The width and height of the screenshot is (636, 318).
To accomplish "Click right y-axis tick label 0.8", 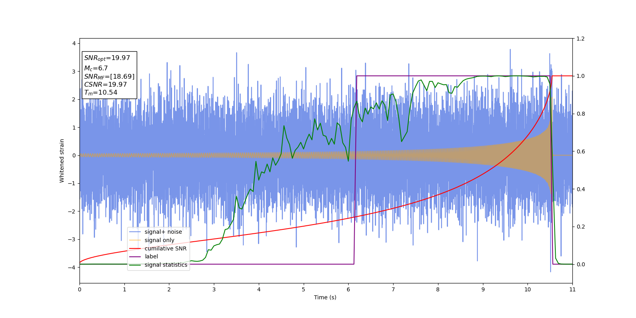I will pos(580,114).
